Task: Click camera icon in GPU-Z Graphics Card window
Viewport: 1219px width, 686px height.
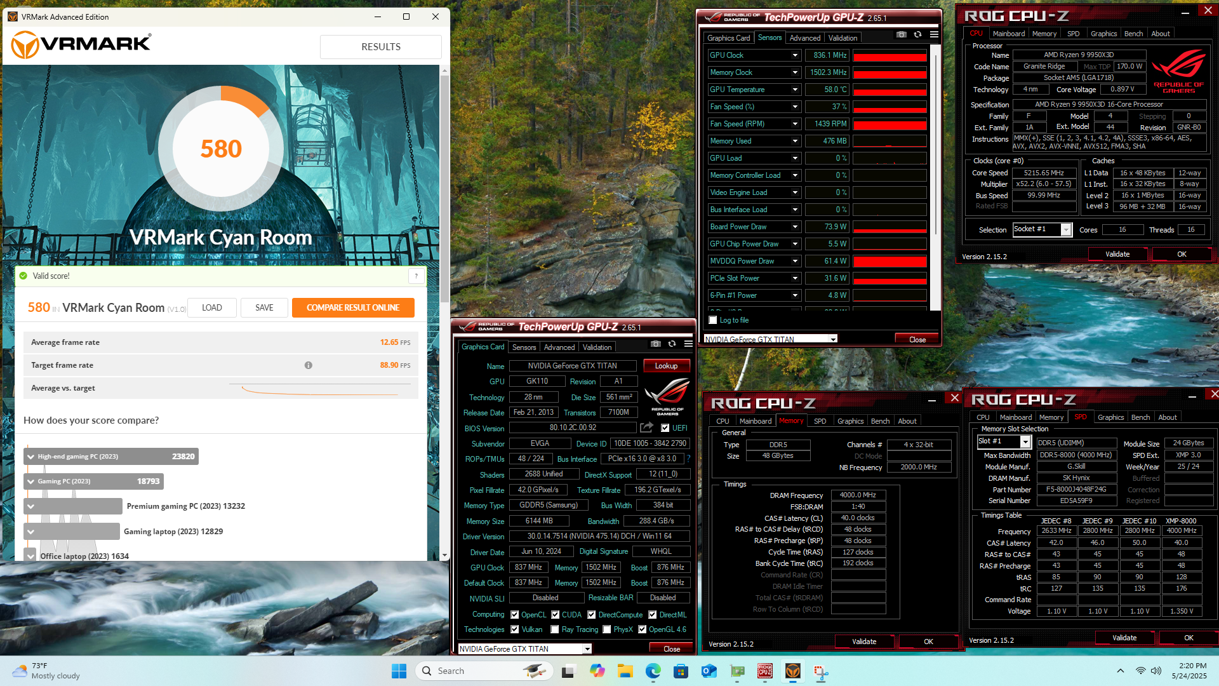Action: 655,344
